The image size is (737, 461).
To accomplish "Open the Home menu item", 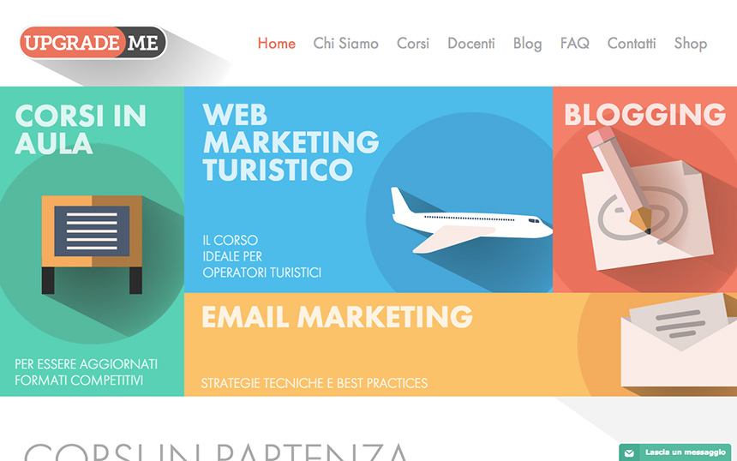I will 276,43.
